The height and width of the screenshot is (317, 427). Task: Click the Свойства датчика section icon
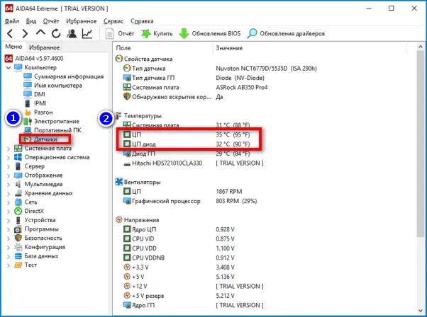click(x=119, y=59)
